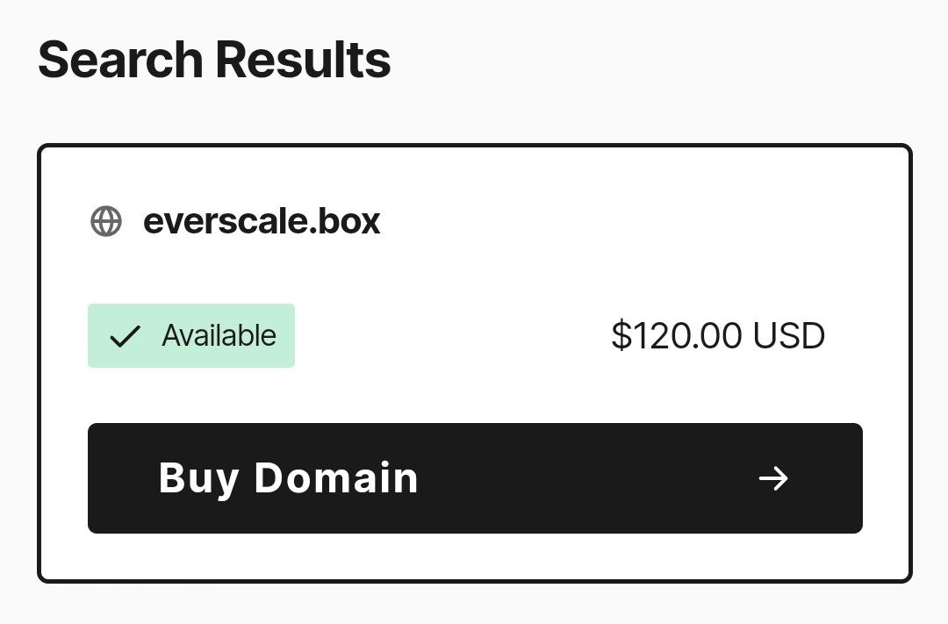Viewport: 948px width, 624px height.
Task: Click the word Available in the badge
Action: tap(219, 336)
